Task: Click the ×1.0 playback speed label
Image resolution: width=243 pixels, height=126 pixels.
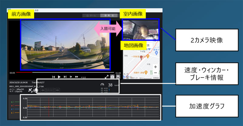Action: pyautogui.click(x=83, y=77)
